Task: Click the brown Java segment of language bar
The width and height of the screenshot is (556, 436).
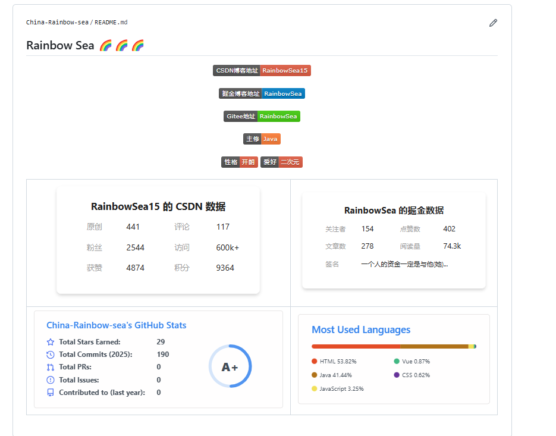Action: [x=434, y=346]
